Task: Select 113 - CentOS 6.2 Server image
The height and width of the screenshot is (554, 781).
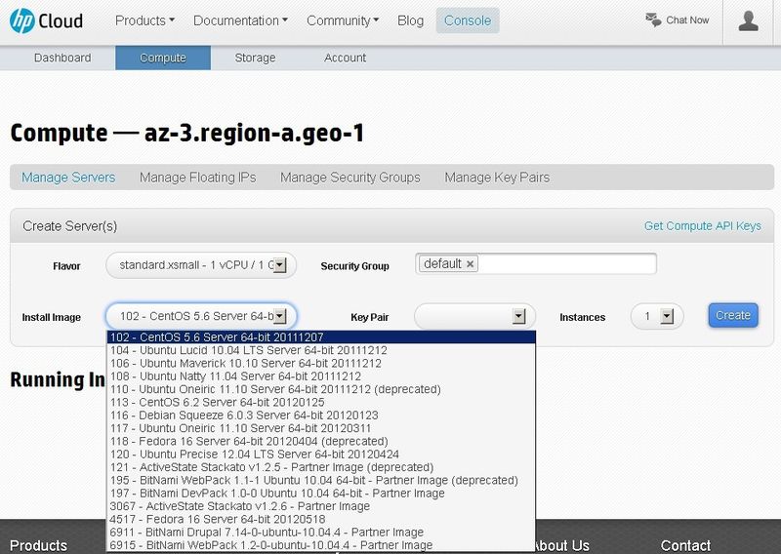Action: 321,402
